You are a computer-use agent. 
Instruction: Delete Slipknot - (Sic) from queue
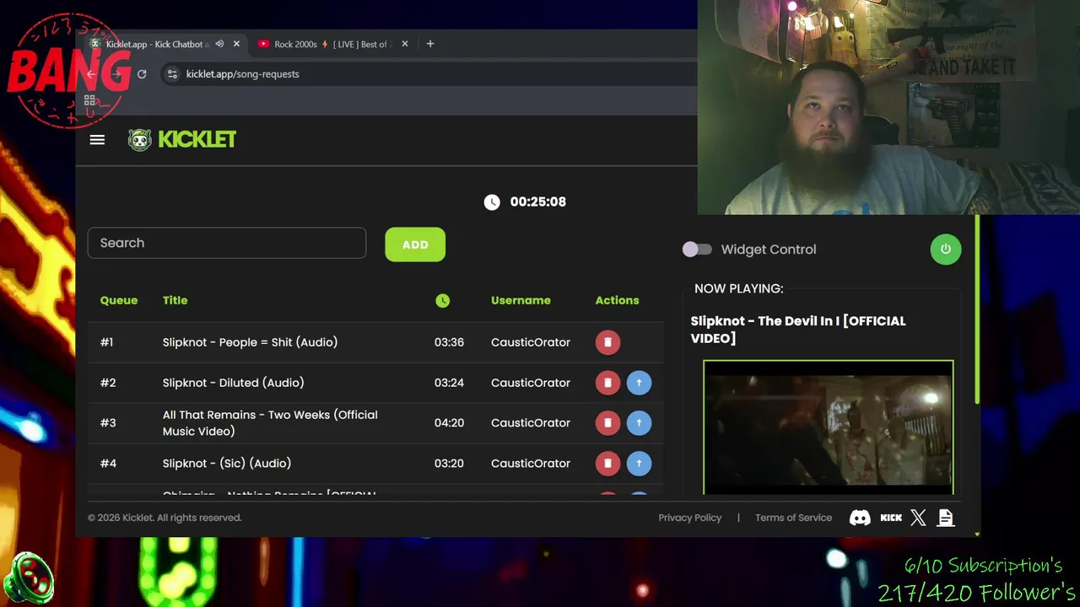click(607, 463)
